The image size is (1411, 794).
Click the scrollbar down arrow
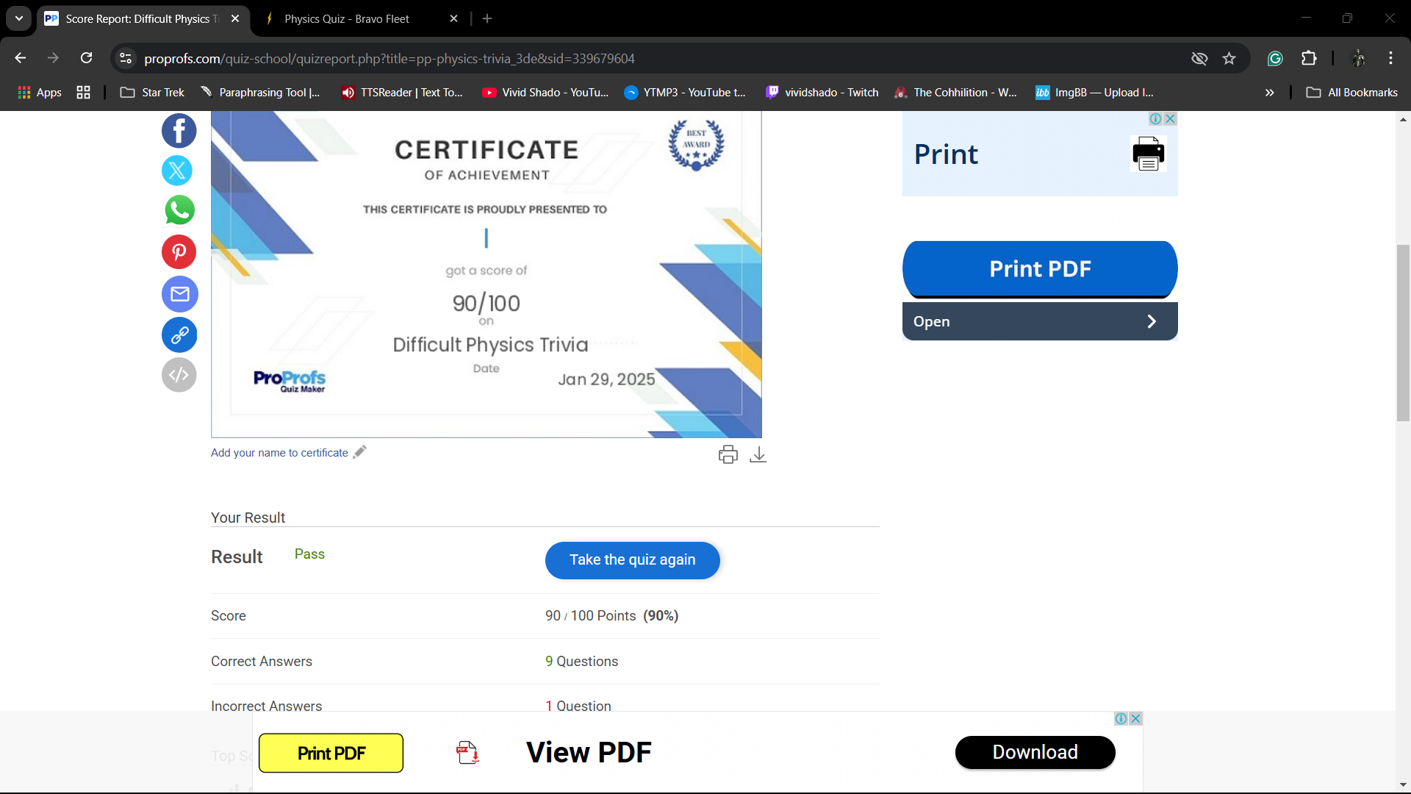point(1403,785)
